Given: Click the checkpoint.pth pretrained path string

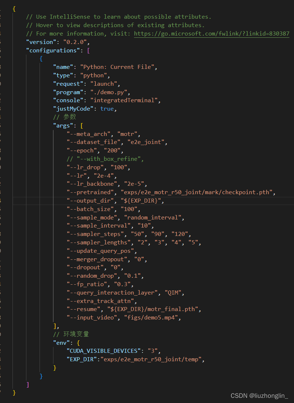Looking at the screenshot, I should click(197, 192).
